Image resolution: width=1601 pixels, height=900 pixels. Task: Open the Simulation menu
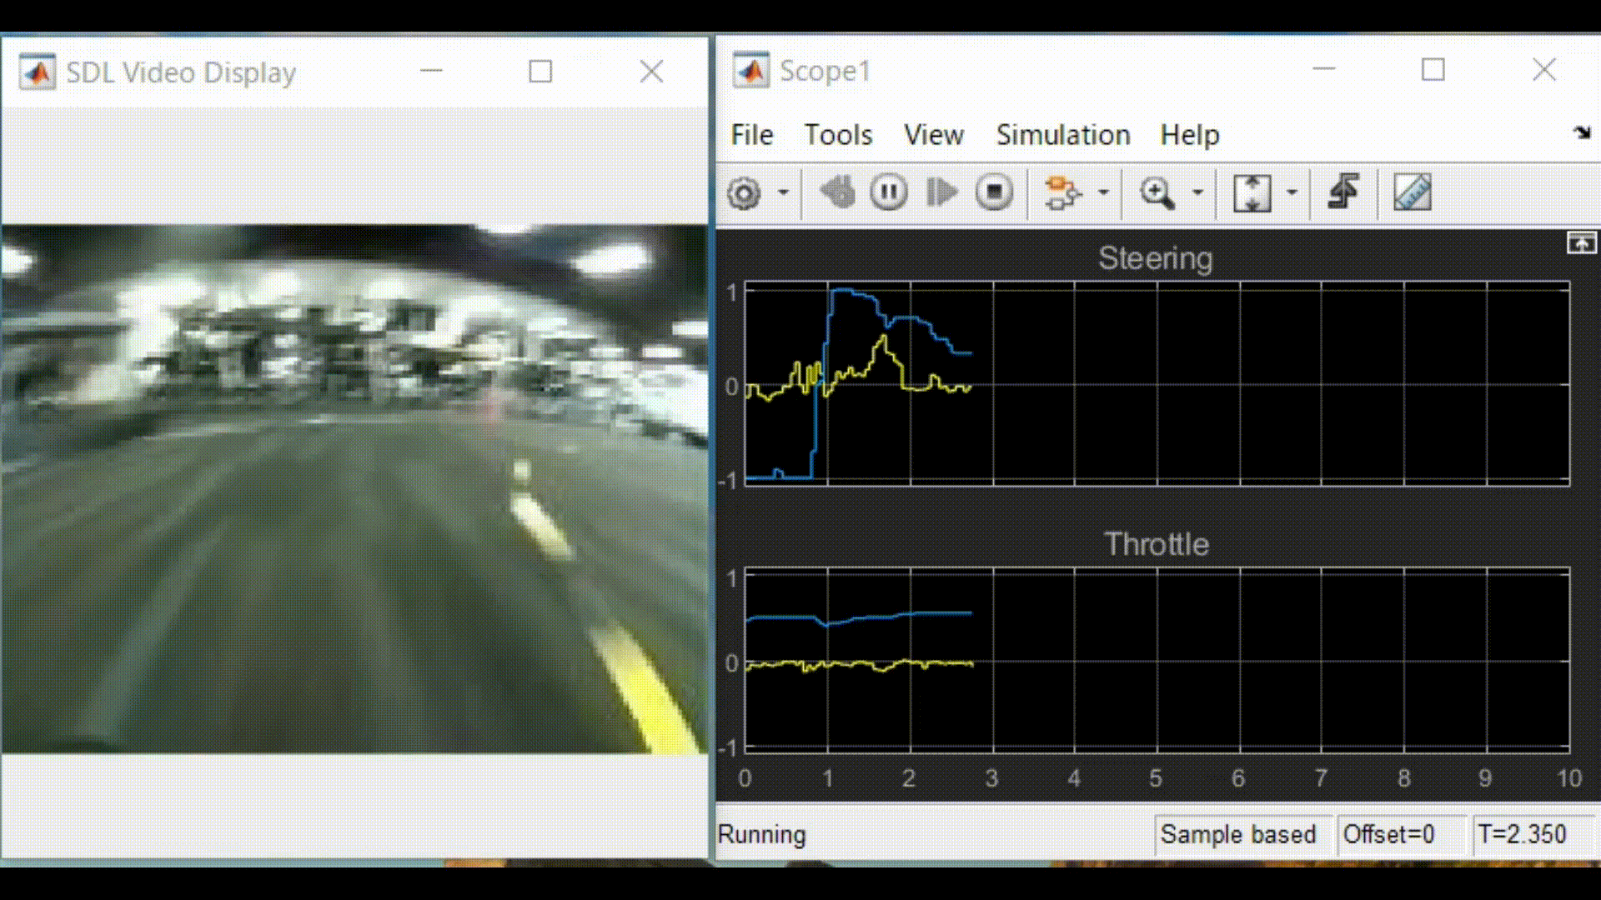[x=1062, y=135]
